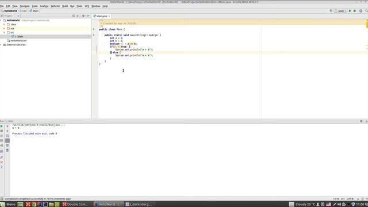Select the out folder row
The height and width of the screenshot is (207, 368).
click(x=45, y=28)
